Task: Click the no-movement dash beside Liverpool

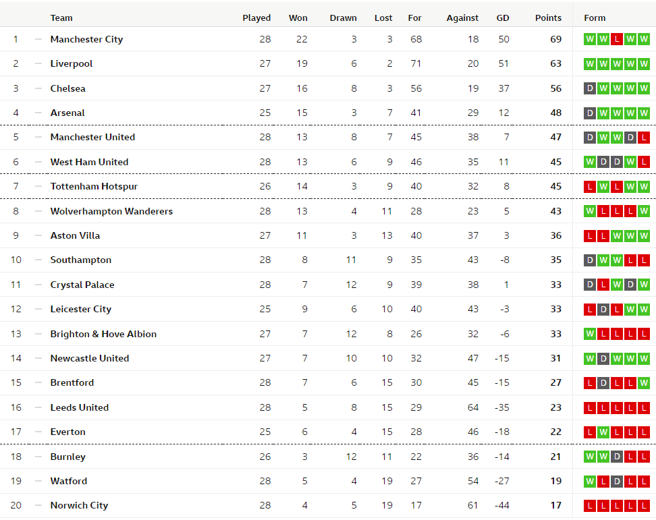Action: coord(38,64)
